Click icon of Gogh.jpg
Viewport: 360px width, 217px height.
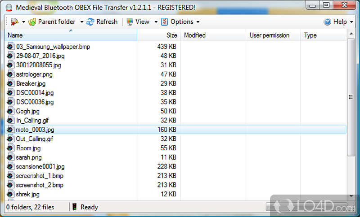(10, 111)
